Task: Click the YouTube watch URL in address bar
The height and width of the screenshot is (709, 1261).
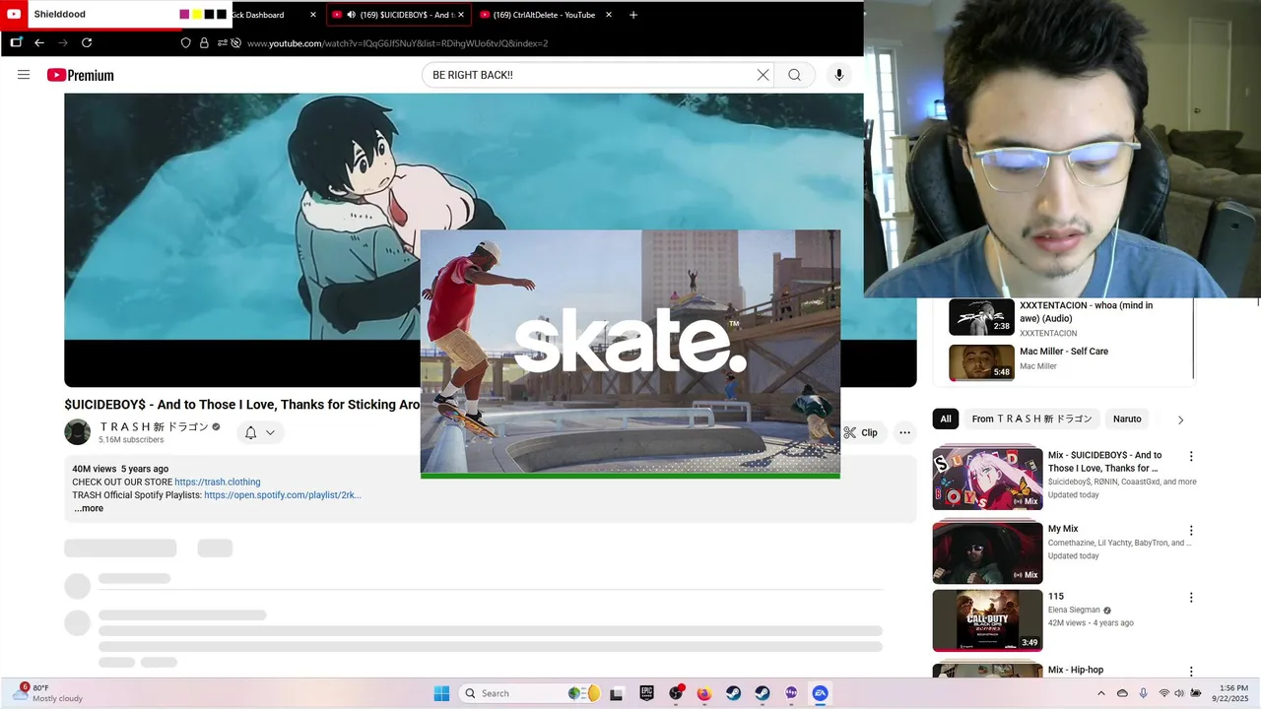Action: click(x=397, y=43)
